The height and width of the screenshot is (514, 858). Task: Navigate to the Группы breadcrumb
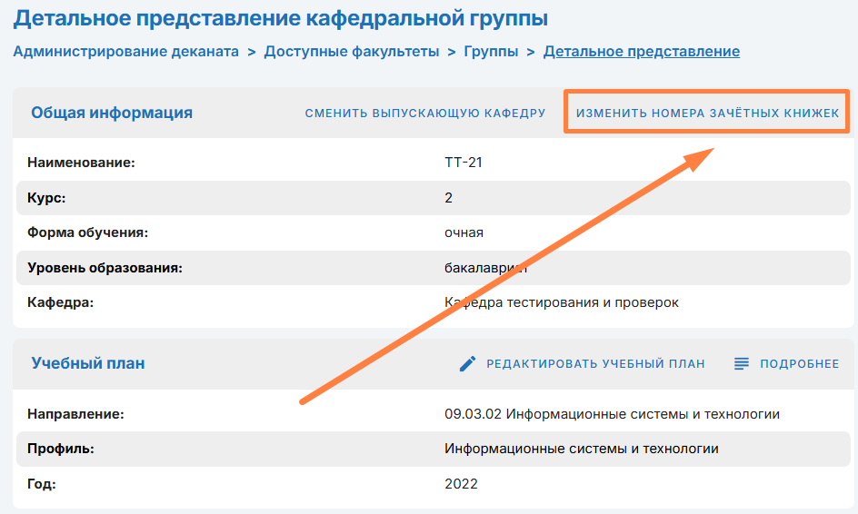pos(491,52)
